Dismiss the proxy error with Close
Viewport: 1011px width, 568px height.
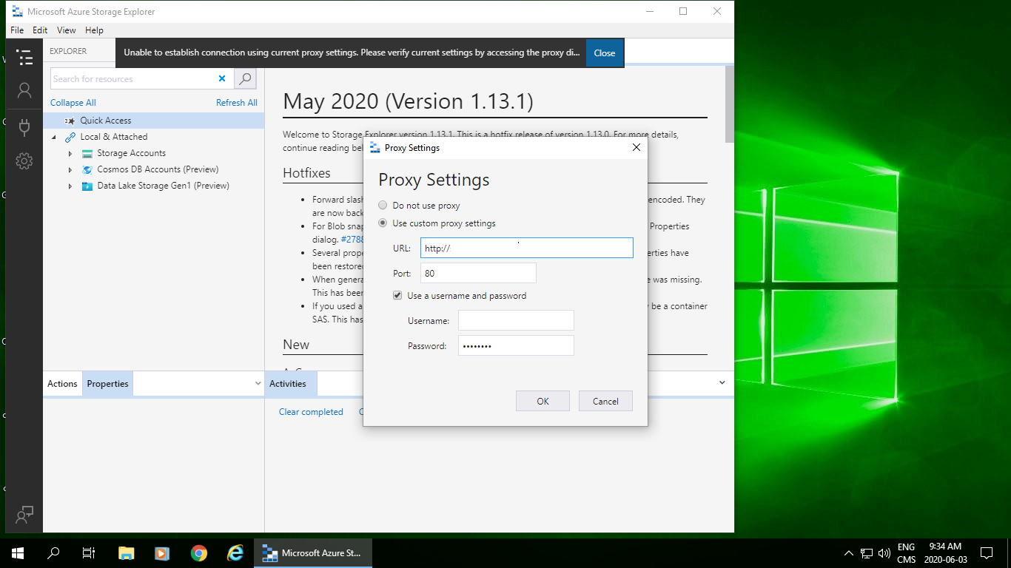click(605, 53)
